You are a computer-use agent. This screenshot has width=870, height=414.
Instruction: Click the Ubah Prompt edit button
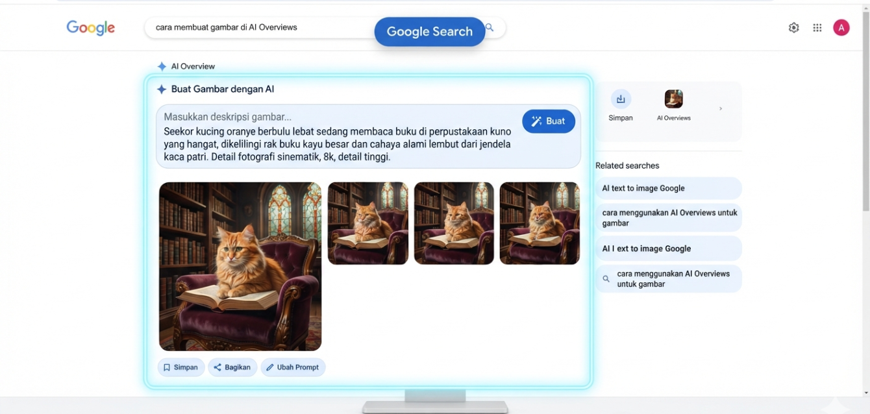pyautogui.click(x=293, y=367)
